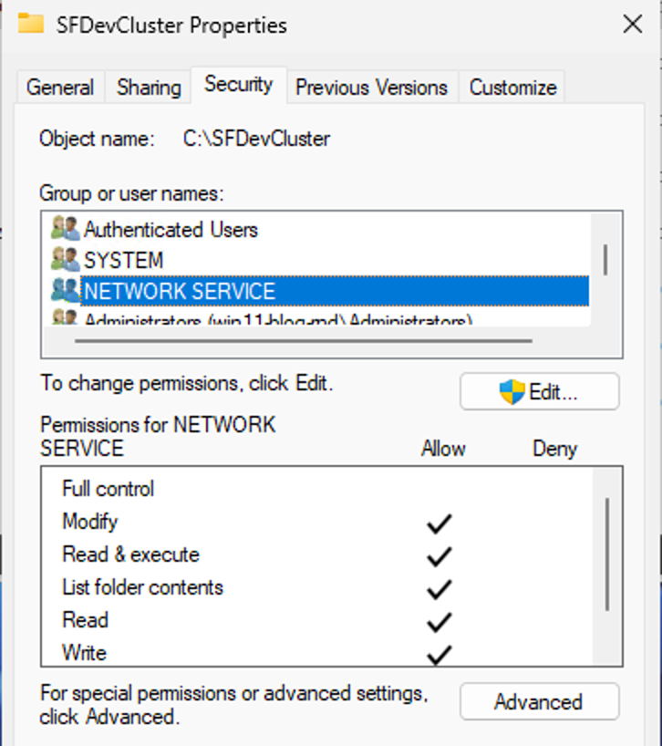
Task: Click Edit to change permissions
Action: point(539,391)
